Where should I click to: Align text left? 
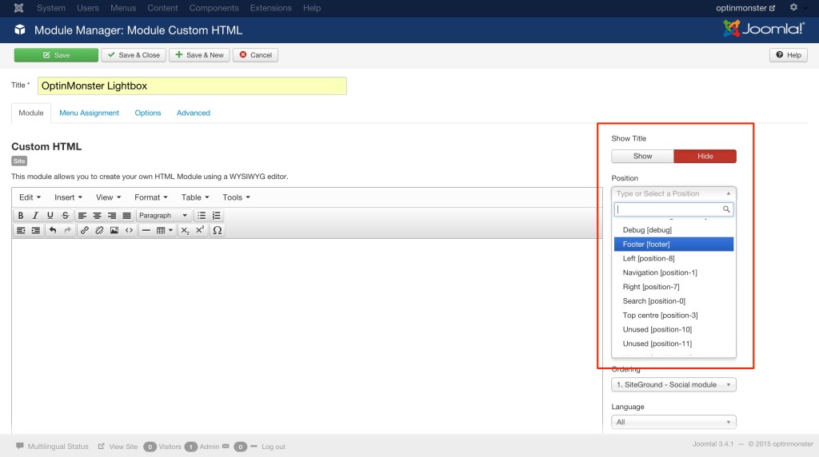pos(82,216)
